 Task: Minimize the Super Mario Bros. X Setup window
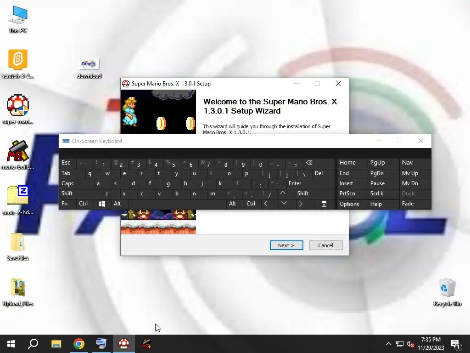pyautogui.click(x=297, y=84)
